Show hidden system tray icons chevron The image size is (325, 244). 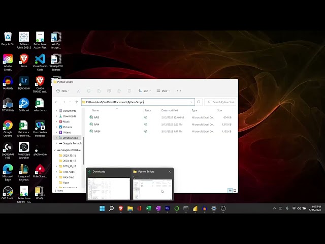coord(274,208)
